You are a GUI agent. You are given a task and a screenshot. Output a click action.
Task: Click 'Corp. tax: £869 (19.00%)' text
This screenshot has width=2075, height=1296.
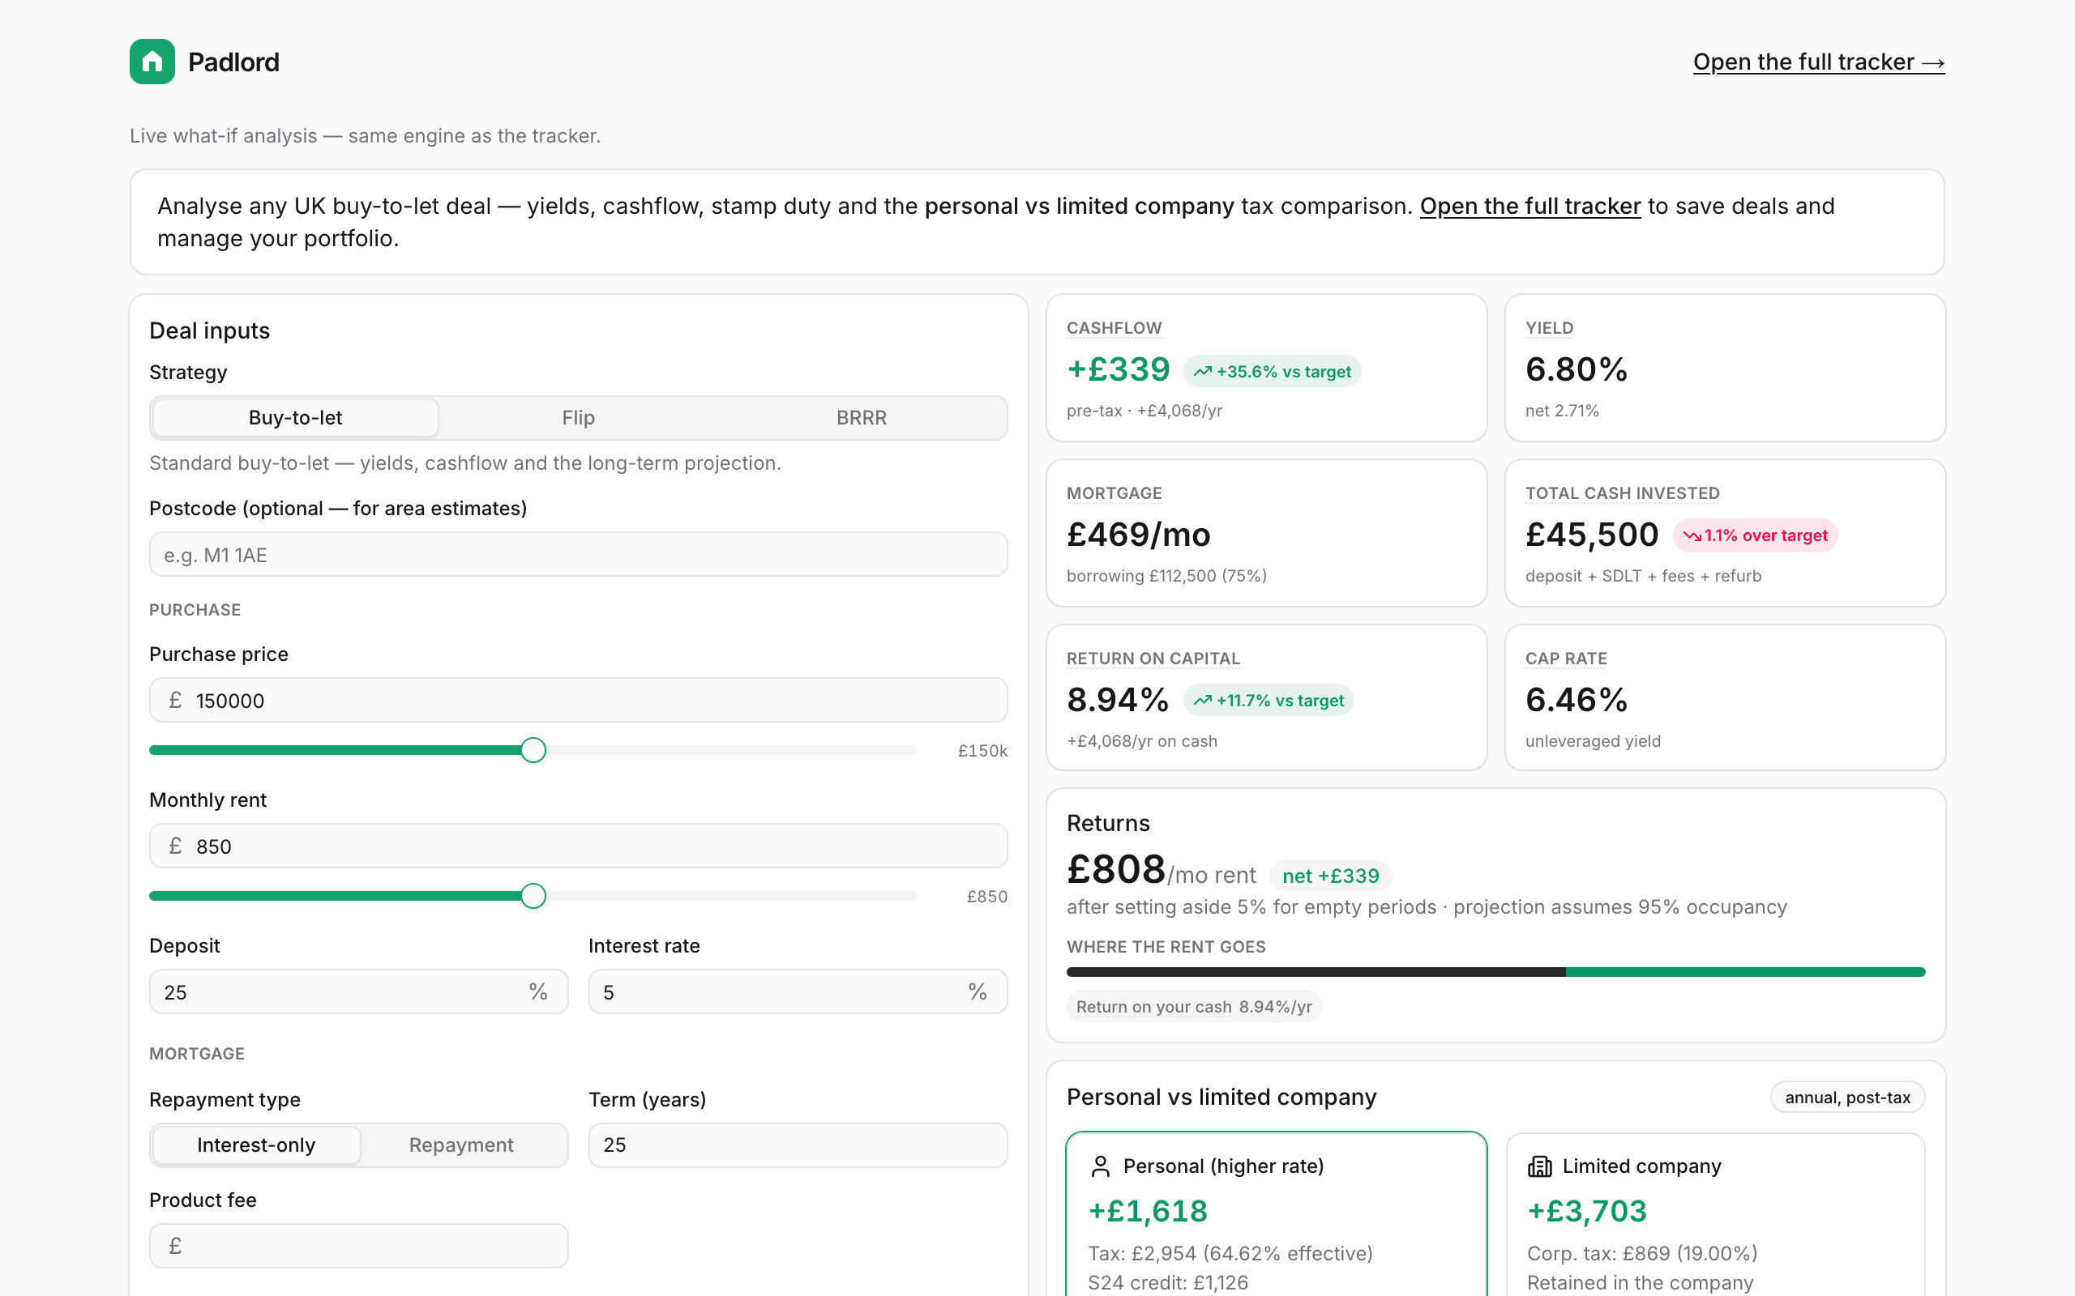click(x=1642, y=1253)
